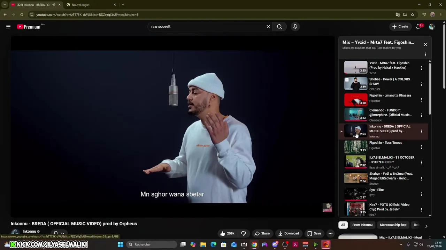Play Figoshin - Lmanetta Khassra from playlist

[x=356, y=100]
